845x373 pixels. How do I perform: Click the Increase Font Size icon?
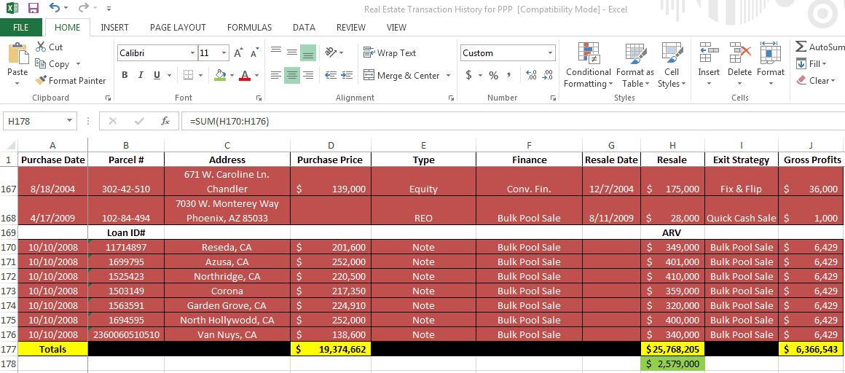(x=238, y=53)
